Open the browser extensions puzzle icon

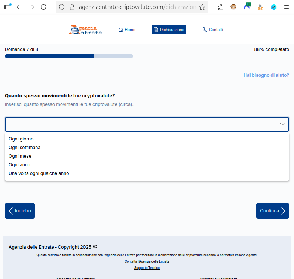click(221, 7)
